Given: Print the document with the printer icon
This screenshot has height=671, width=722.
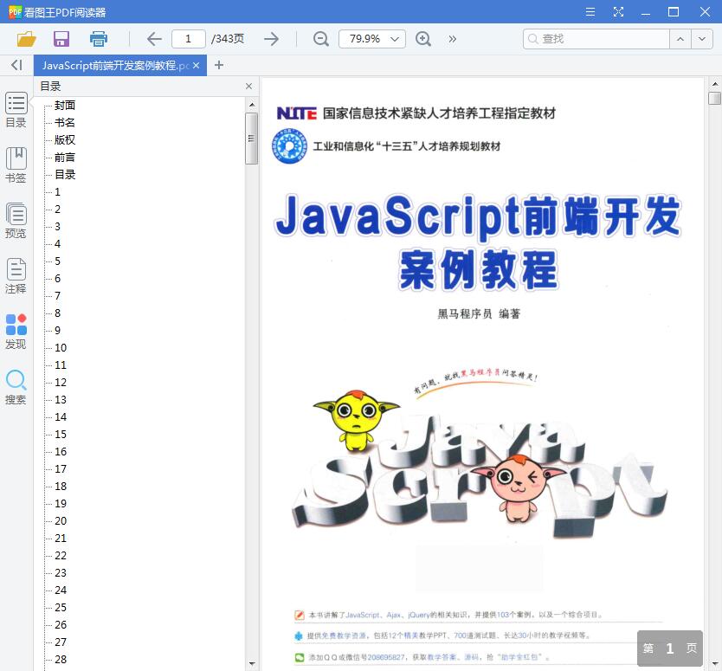Looking at the screenshot, I should point(99,39).
